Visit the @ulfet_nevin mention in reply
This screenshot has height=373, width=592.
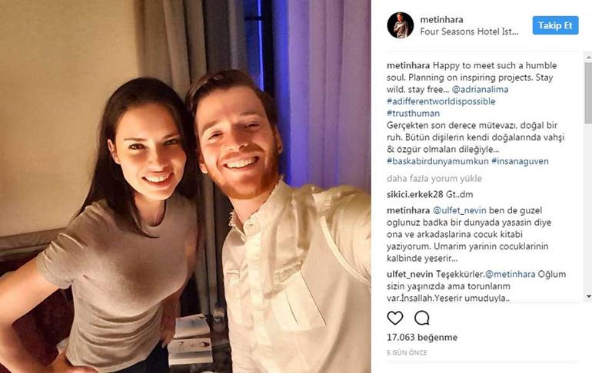[x=460, y=210]
